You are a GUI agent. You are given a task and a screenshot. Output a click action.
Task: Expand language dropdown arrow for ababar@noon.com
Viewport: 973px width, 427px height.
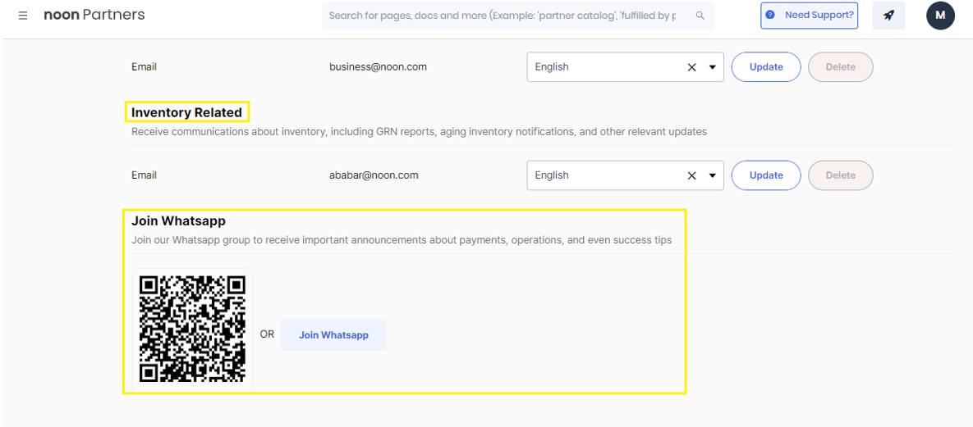(713, 175)
